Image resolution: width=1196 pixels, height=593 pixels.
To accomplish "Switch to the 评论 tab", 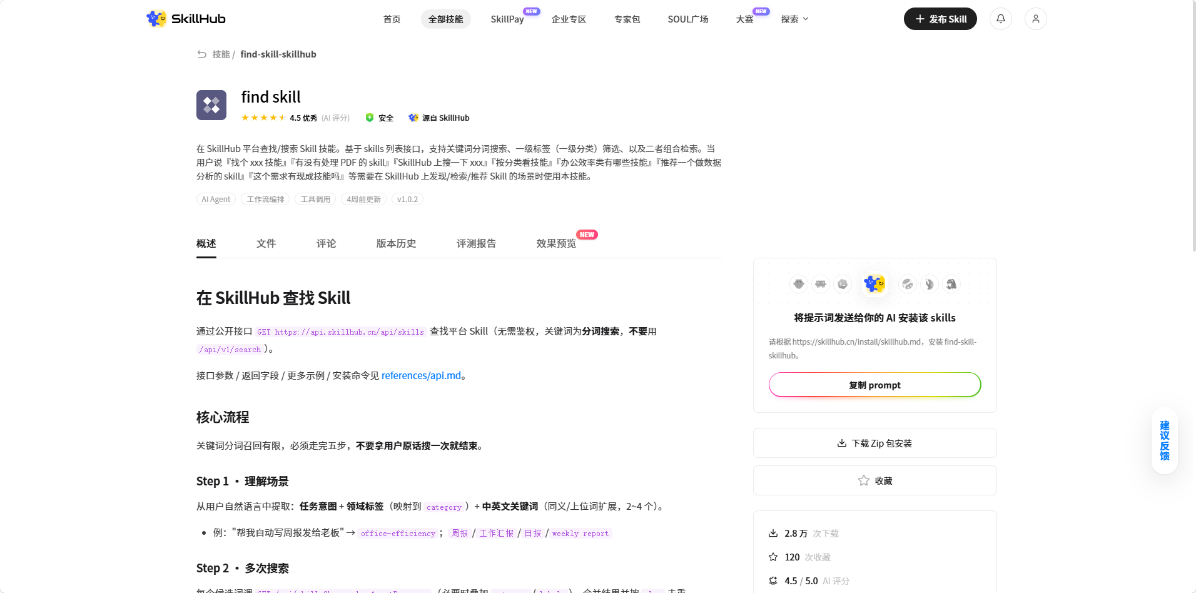I will pyautogui.click(x=327, y=243).
